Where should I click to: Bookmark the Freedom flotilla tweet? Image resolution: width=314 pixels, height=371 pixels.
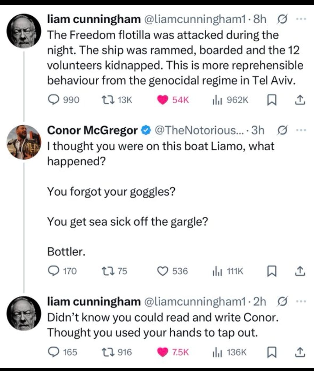(271, 100)
